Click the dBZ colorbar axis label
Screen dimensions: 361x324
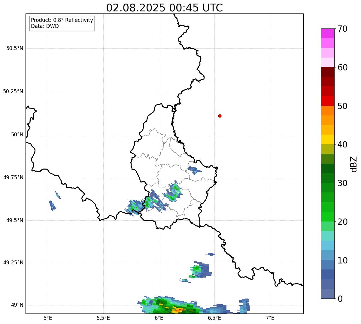click(354, 164)
